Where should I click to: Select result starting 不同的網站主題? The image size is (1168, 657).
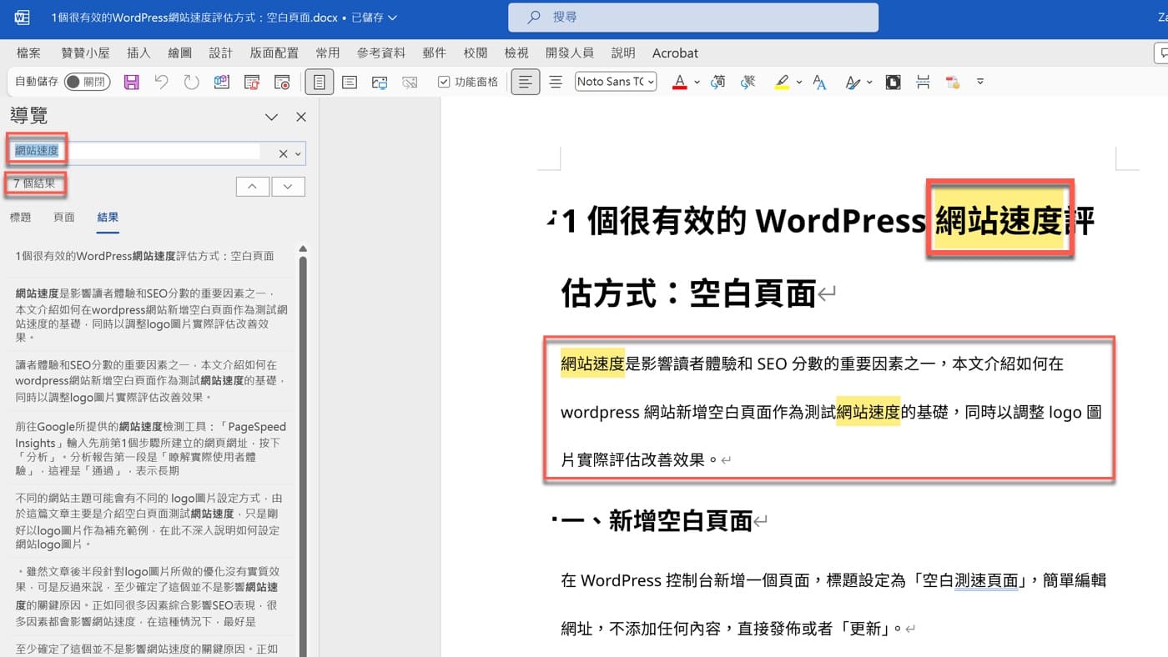point(151,521)
